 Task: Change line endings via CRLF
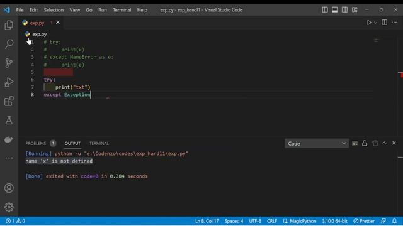[272, 221]
